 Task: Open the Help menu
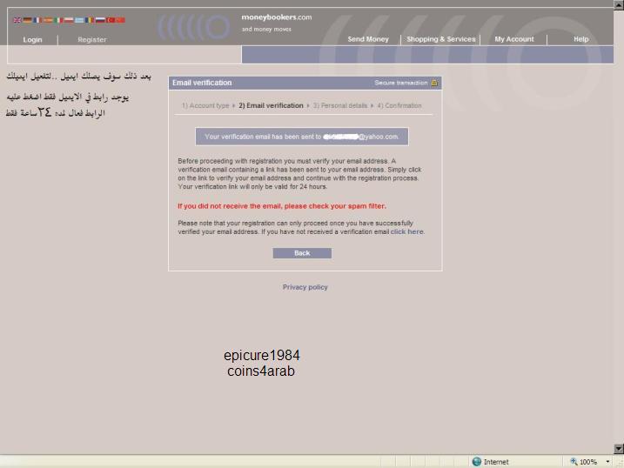pos(581,39)
